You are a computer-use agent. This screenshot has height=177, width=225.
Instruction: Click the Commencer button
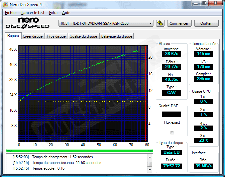(x=180, y=23)
